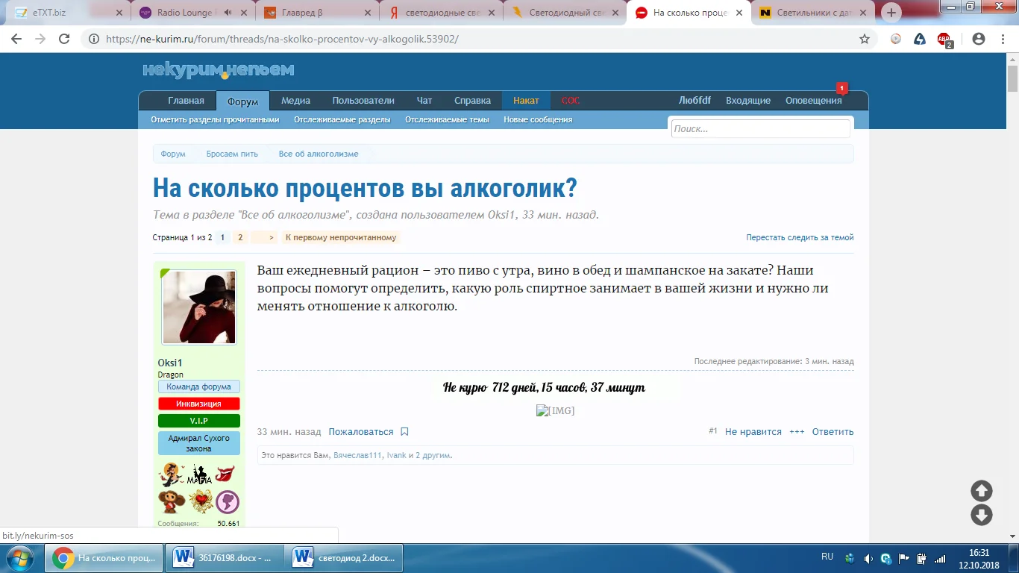This screenshot has width=1019, height=573.
Task: Reload the page with the refresh icon
Action: 64,39
